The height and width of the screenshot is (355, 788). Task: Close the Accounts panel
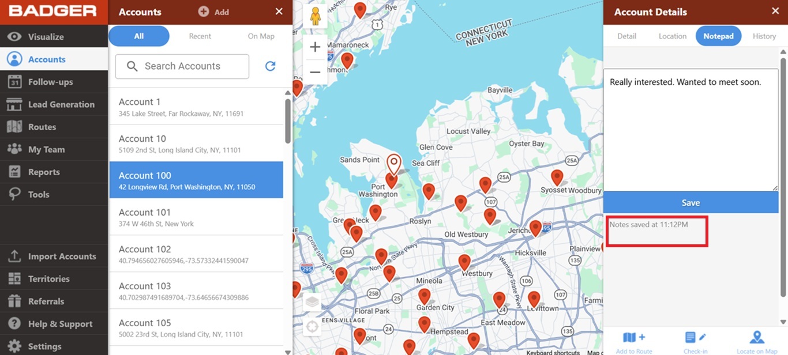(x=279, y=12)
